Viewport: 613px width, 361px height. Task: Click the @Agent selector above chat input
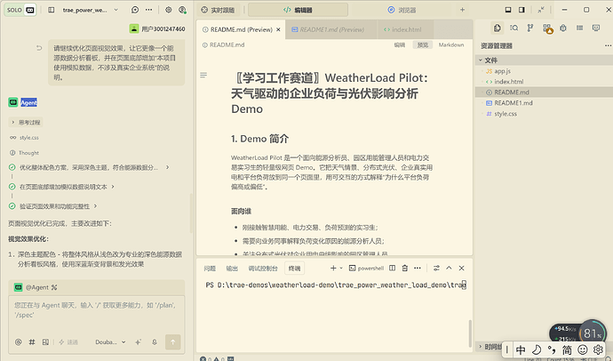[x=36, y=287]
